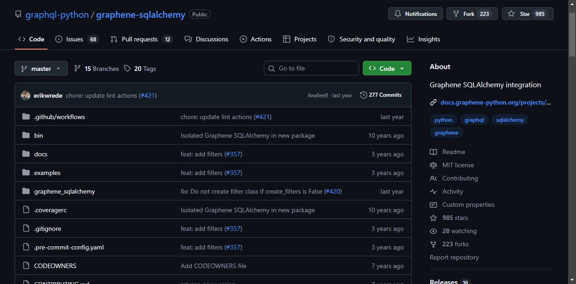This screenshot has width=576, height=284.
Task: Open the 'Add CODEOWNERS file' commit message
Action: (x=213, y=266)
